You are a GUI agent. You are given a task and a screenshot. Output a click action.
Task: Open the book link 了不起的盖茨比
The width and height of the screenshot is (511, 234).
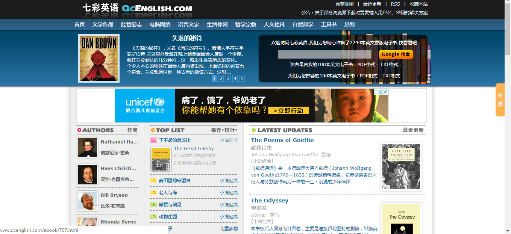[x=175, y=140]
